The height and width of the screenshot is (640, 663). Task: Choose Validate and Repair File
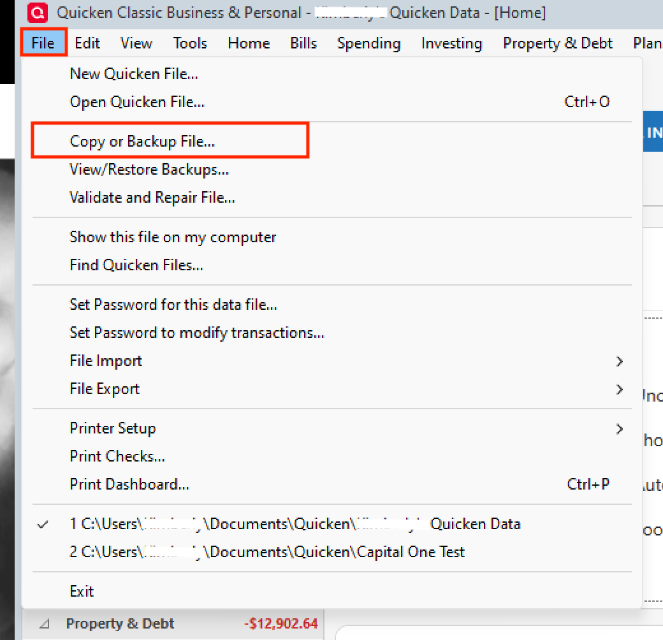[x=152, y=198]
